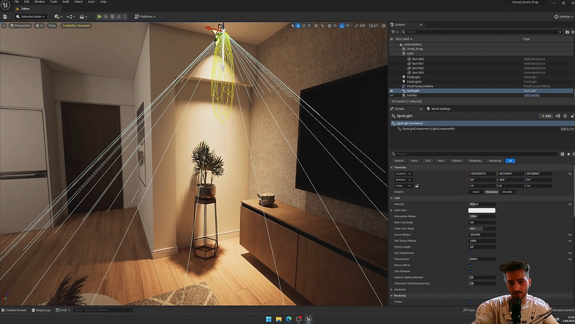Click the Edit in C++ link
Viewport: 575px width, 324px height.
click(x=567, y=128)
